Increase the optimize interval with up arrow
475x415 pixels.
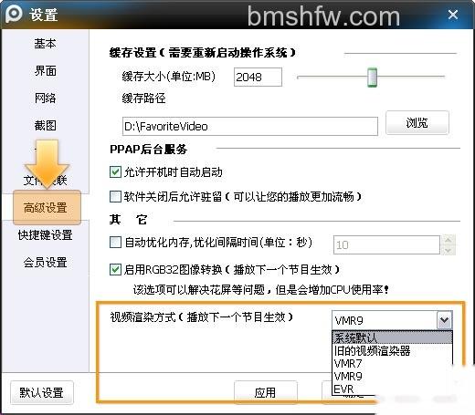tap(448, 240)
